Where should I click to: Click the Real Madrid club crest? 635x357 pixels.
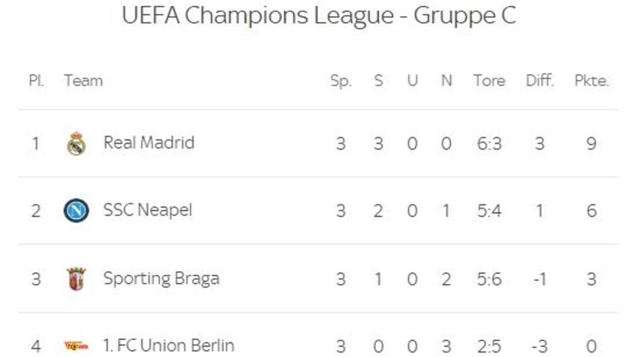pos(76,143)
